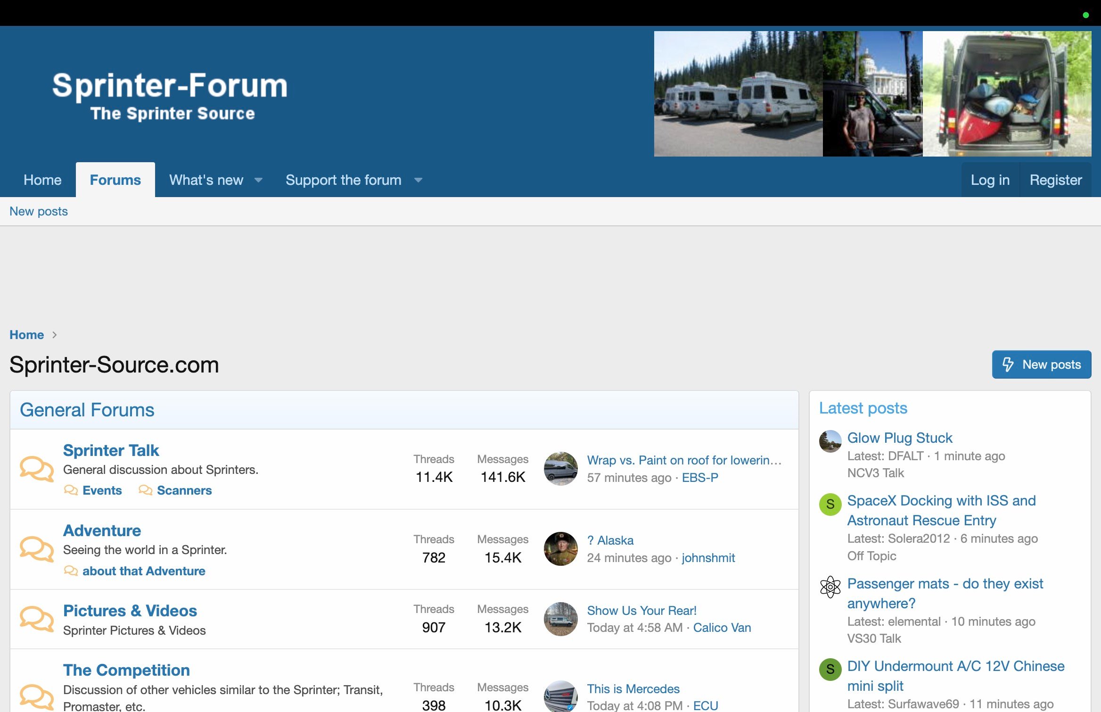Open Support the forum menu item
Screen dimensions: 1101x712
(x=344, y=180)
